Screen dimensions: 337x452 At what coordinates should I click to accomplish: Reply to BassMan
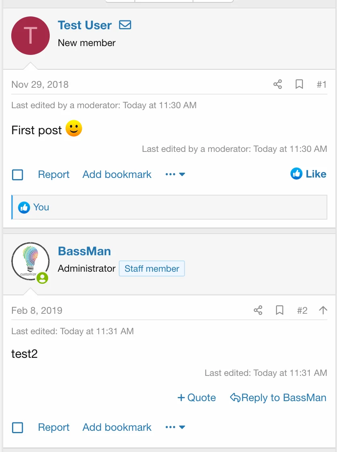click(278, 398)
